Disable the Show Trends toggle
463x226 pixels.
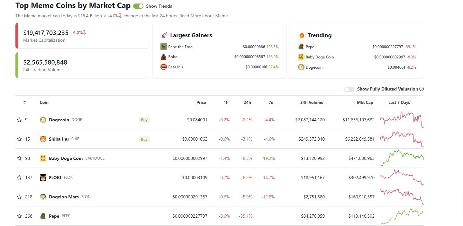pos(138,6)
